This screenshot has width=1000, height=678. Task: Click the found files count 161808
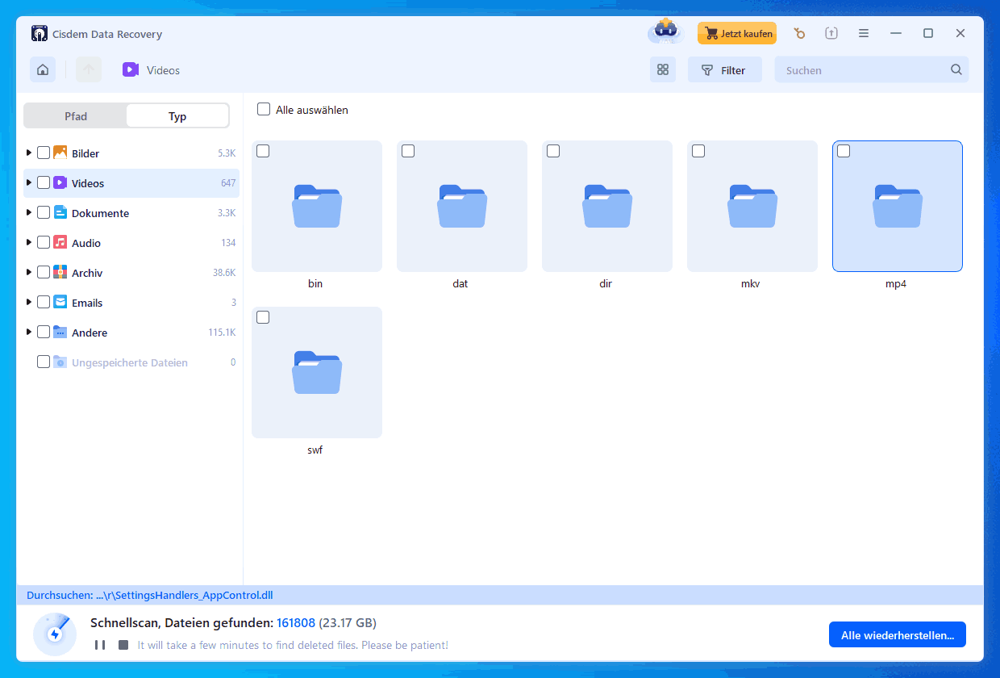(296, 622)
